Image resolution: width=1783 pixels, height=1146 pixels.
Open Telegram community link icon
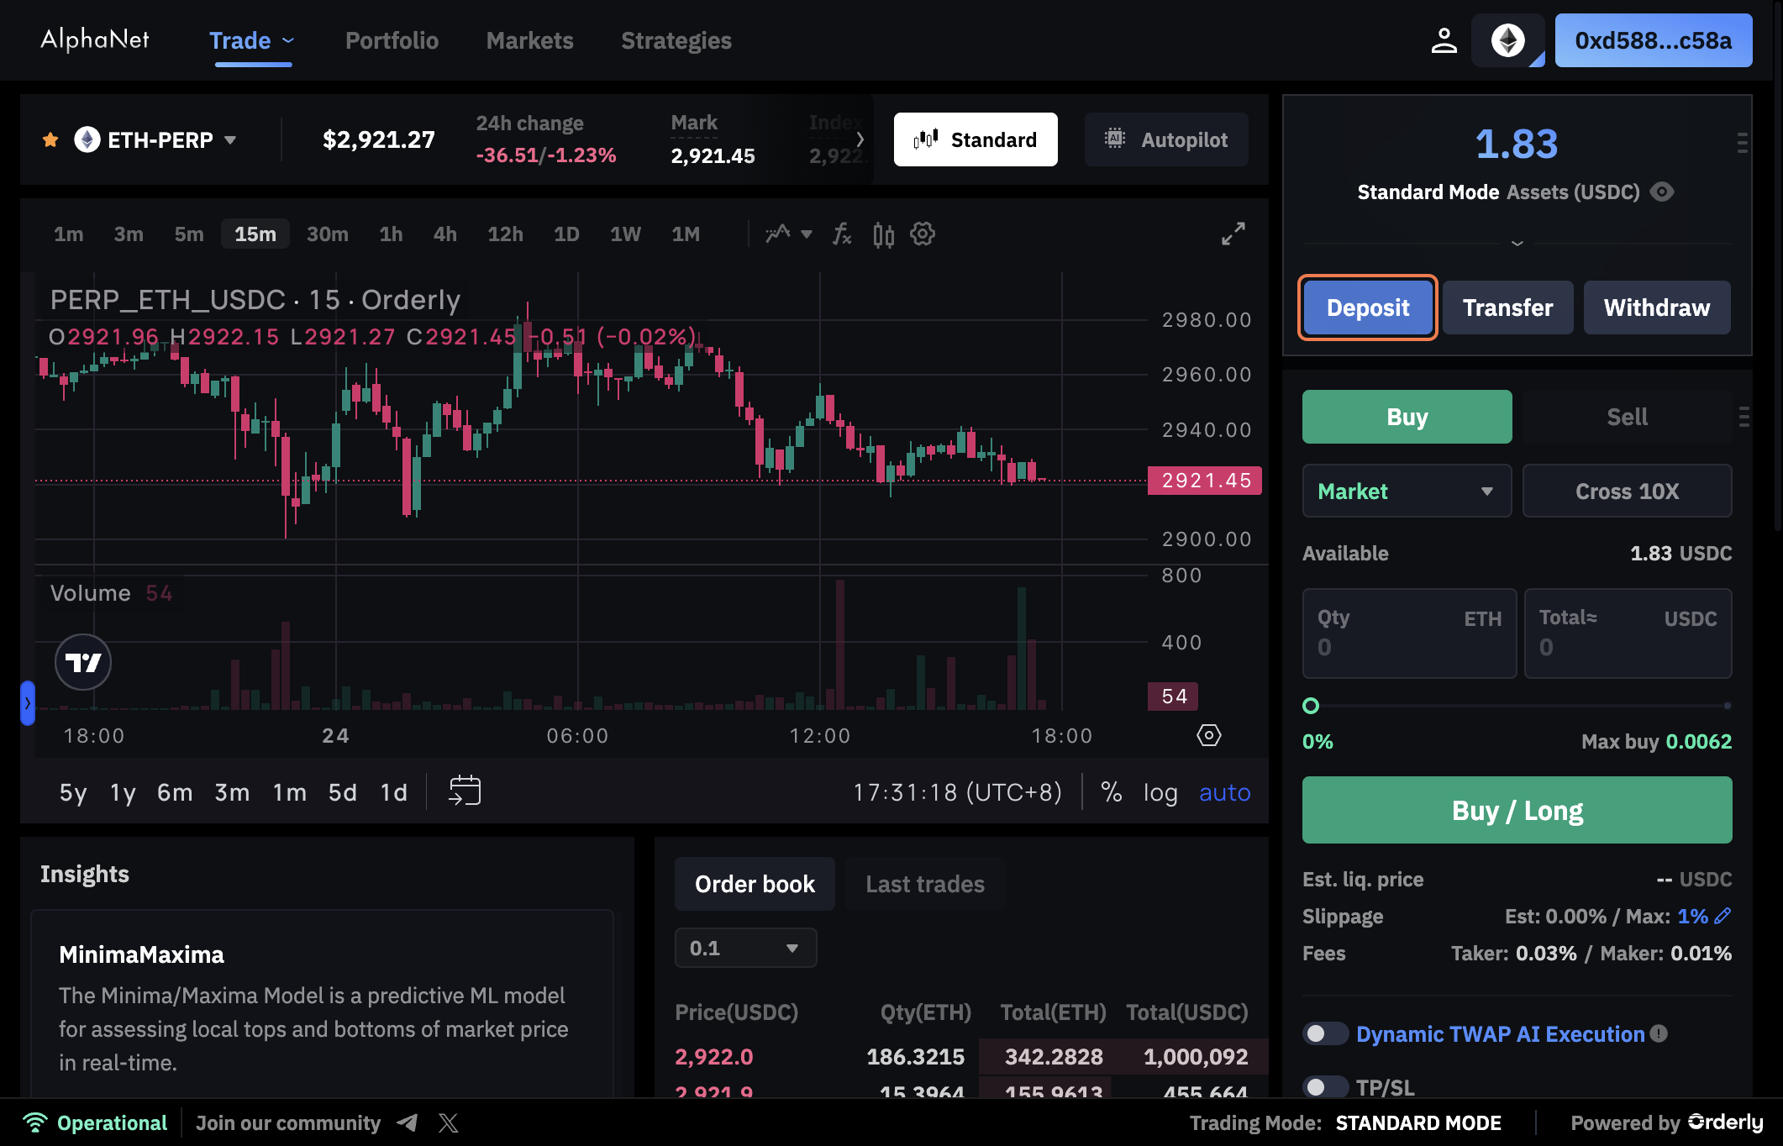[x=408, y=1123]
